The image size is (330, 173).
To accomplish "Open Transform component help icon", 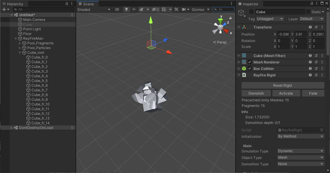I will 310,27.
